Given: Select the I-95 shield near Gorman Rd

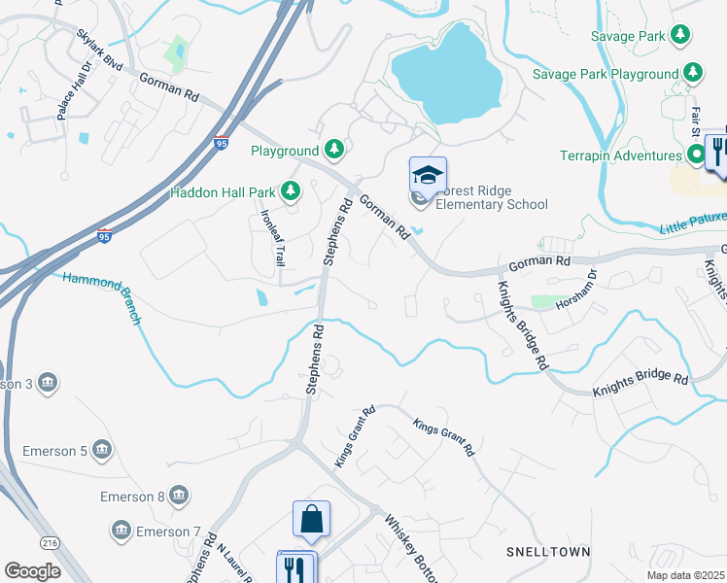Looking at the screenshot, I should (222, 142).
